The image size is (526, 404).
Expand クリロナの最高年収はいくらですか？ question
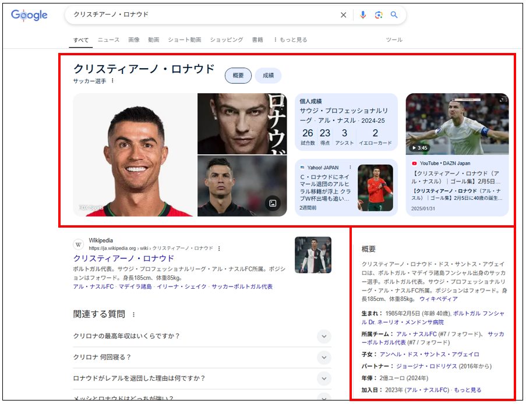(202, 336)
